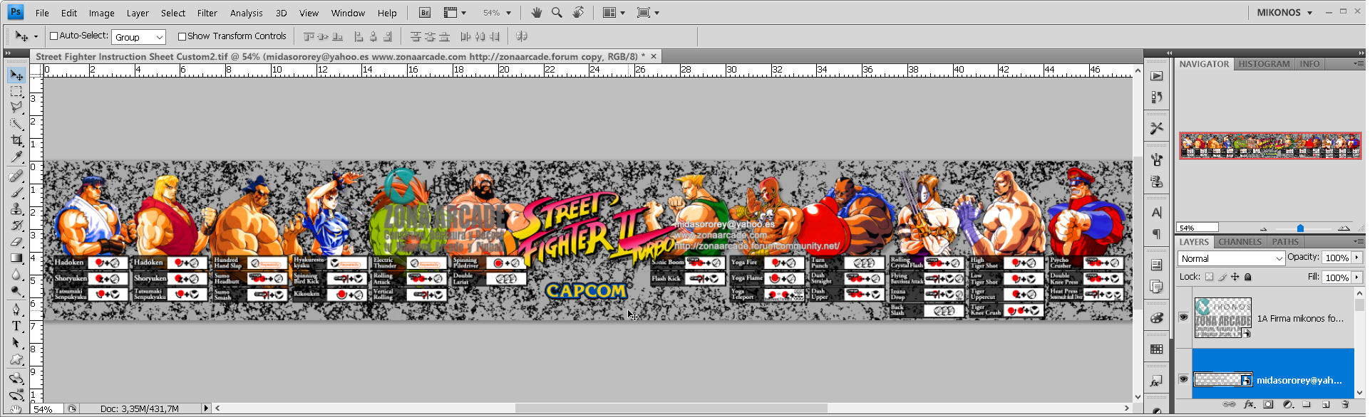Select the Move tool in the toolbox
Viewport: 1370px width, 417px height.
[16, 75]
